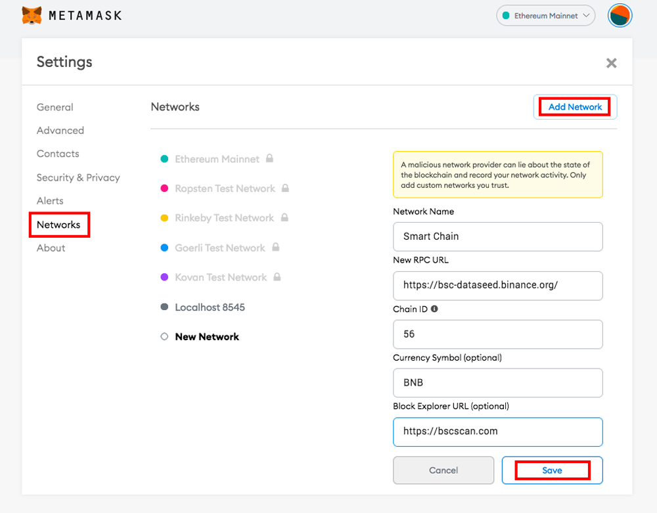The width and height of the screenshot is (657, 513).
Task: Click the lock icon beside Kovan Test Network
Action: pos(277,277)
